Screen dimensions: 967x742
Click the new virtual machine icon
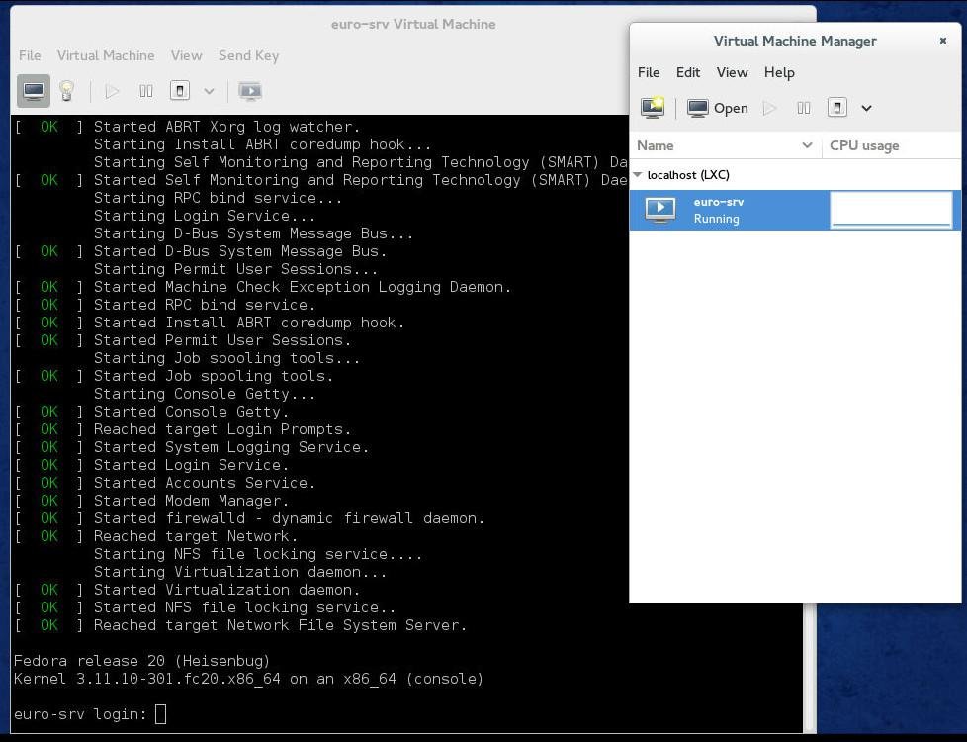tap(653, 108)
